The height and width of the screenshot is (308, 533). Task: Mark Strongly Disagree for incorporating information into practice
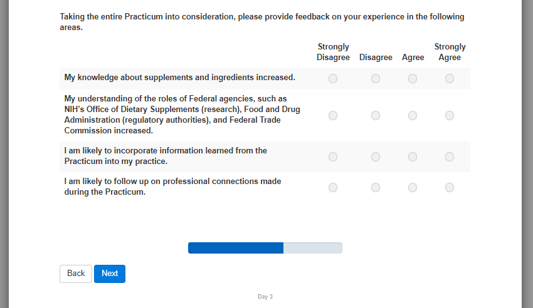pyautogui.click(x=333, y=157)
